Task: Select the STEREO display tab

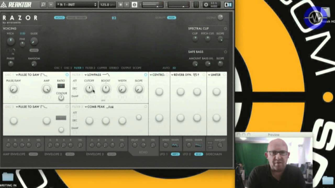Action: (x=114, y=68)
